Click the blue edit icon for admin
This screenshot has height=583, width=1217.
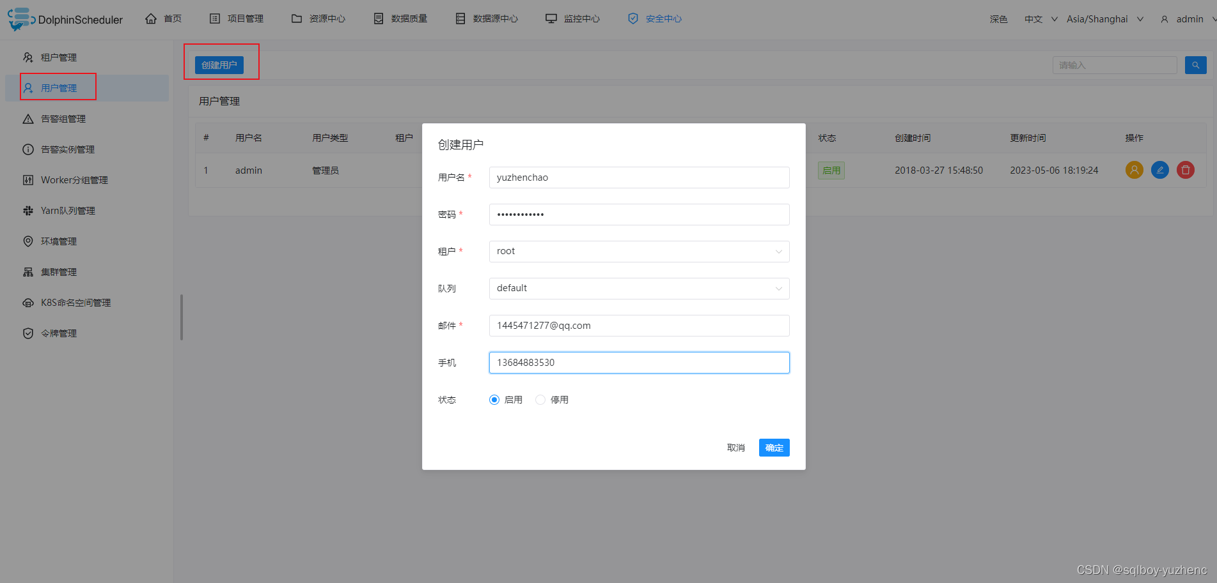click(1160, 170)
